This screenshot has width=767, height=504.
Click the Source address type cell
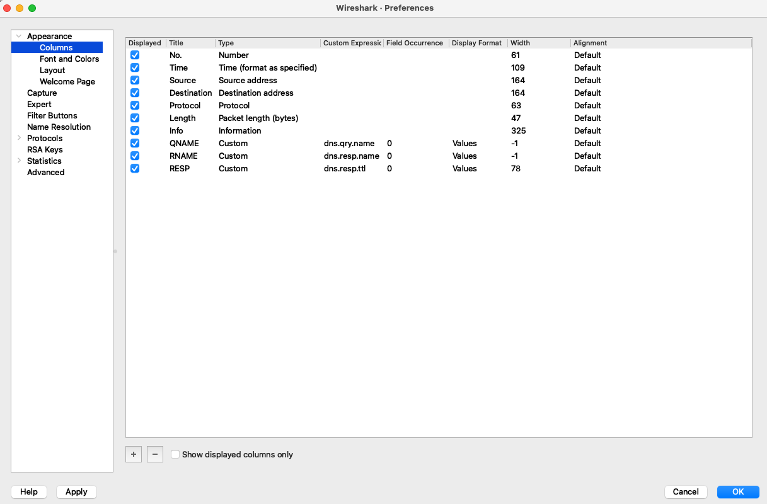pyautogui.click(x=248, y=80)
